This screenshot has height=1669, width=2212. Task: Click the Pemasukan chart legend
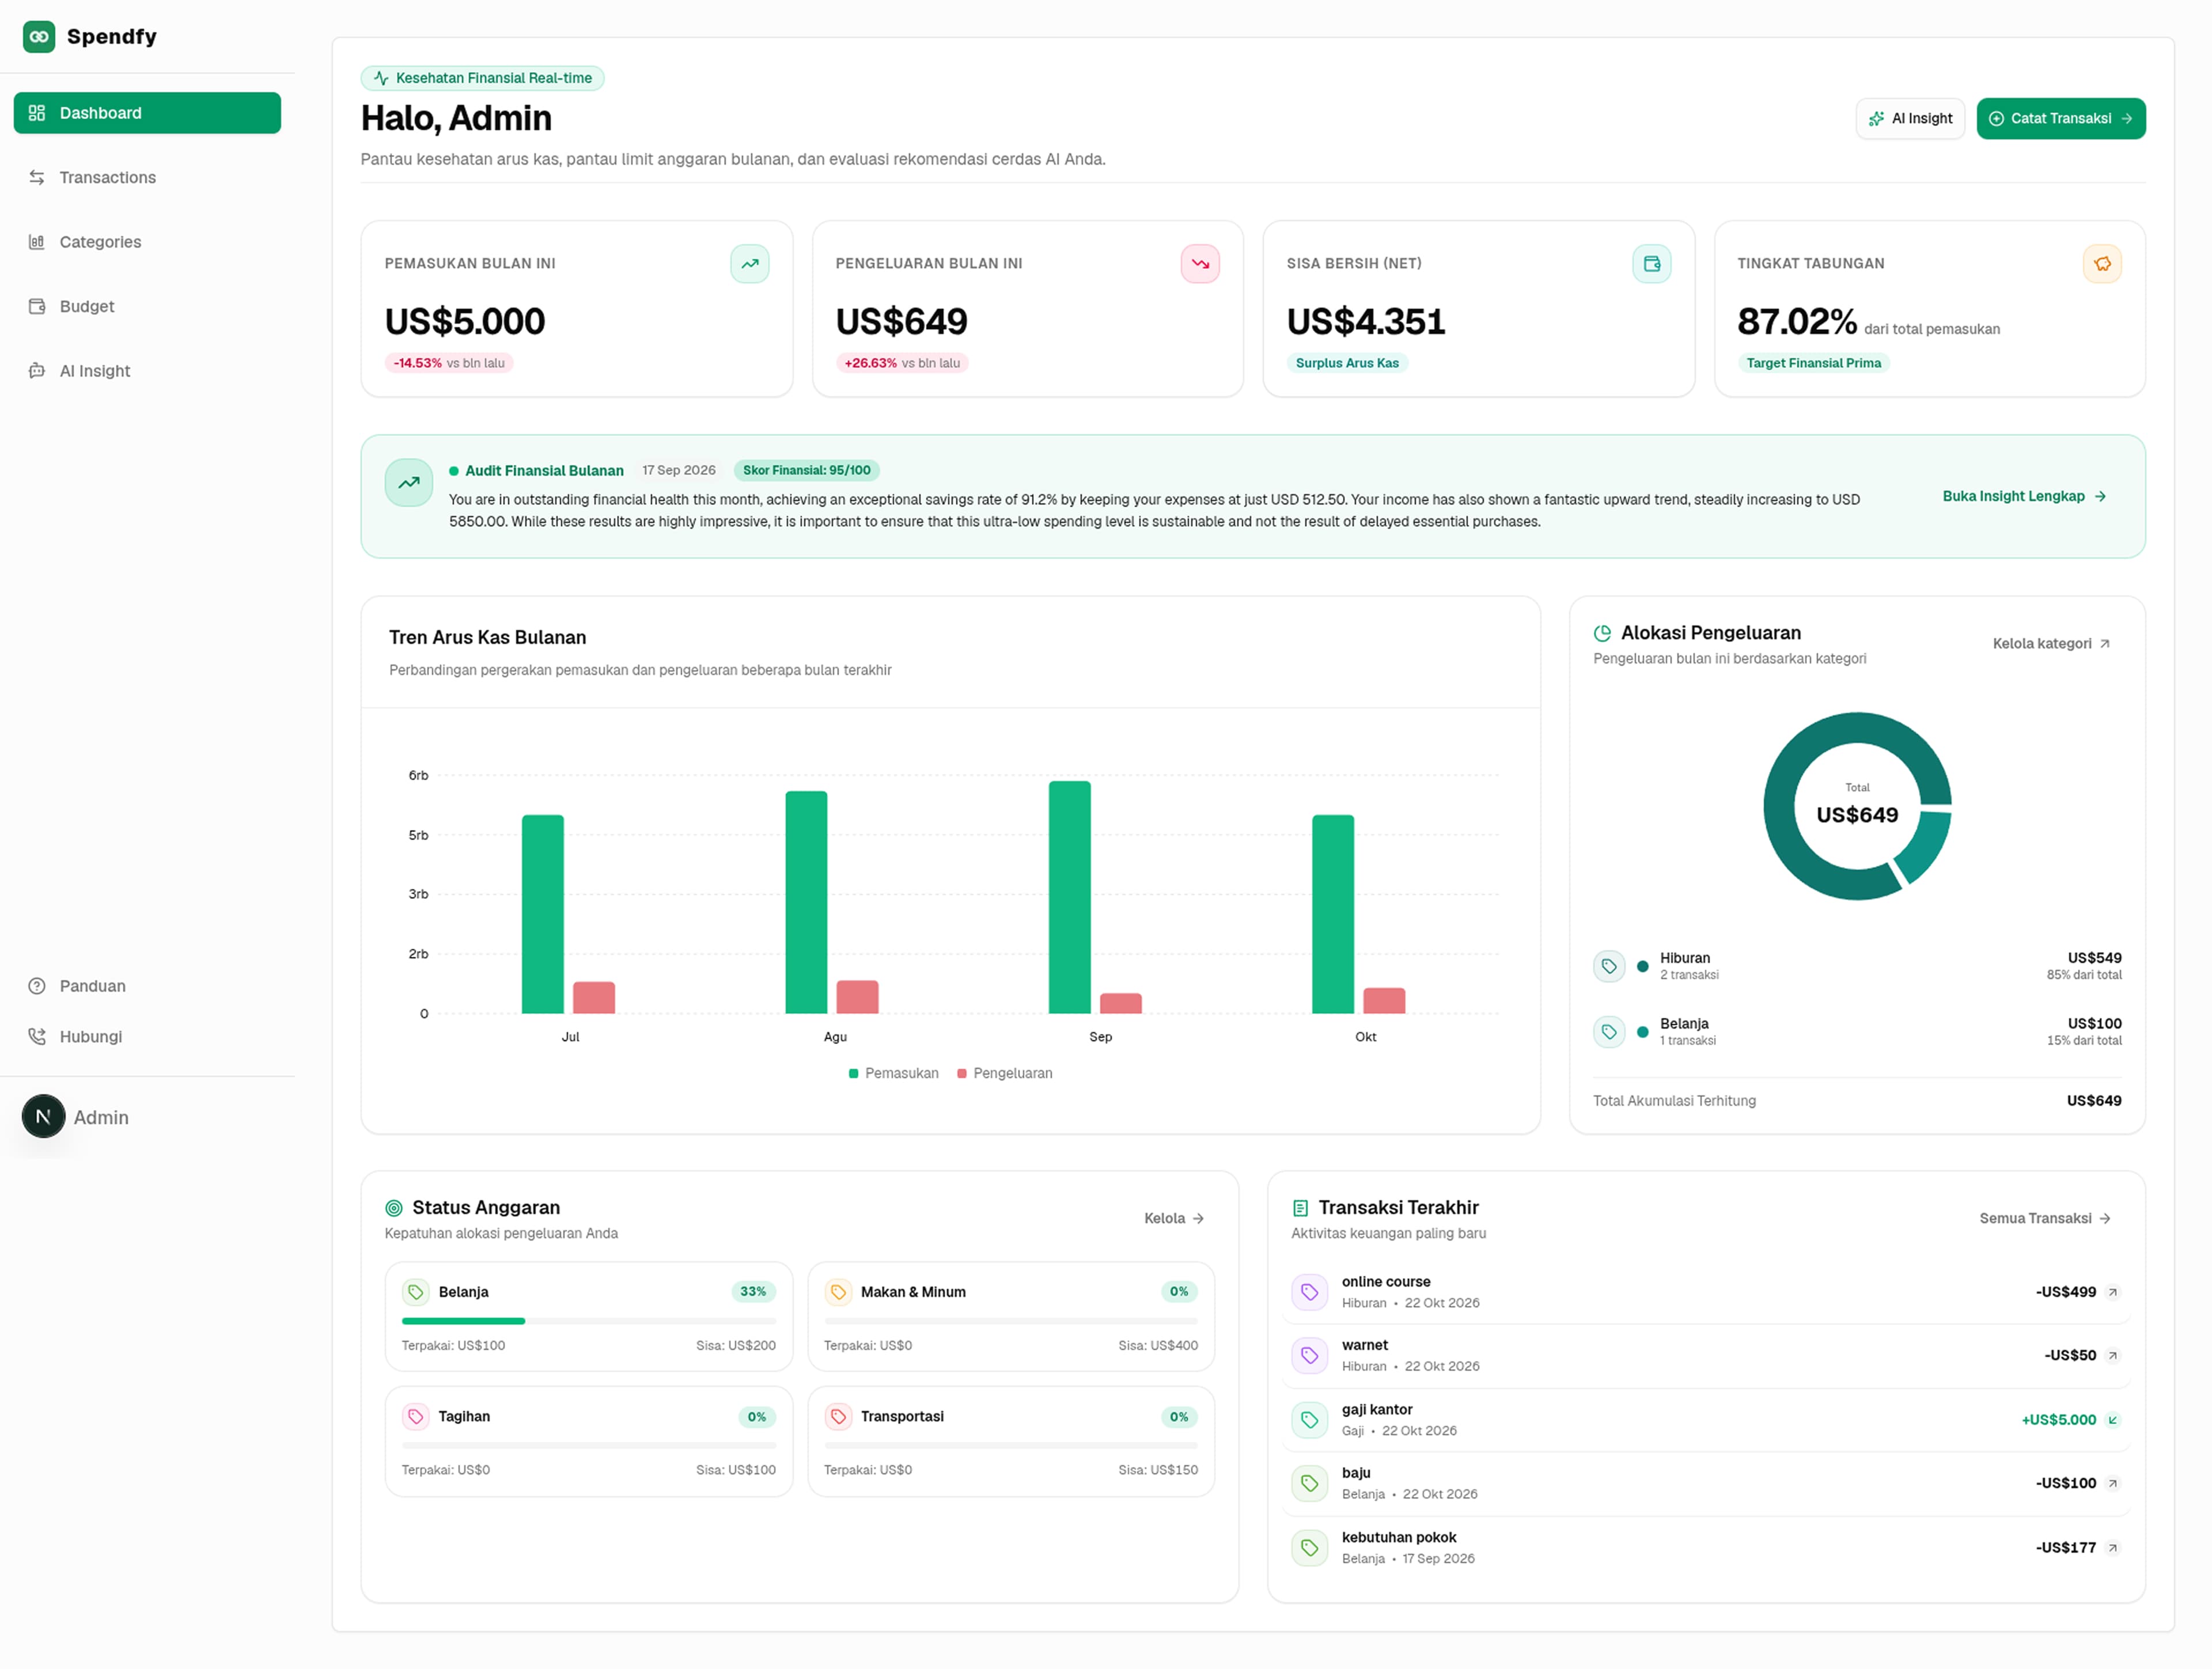point(893,1073)
